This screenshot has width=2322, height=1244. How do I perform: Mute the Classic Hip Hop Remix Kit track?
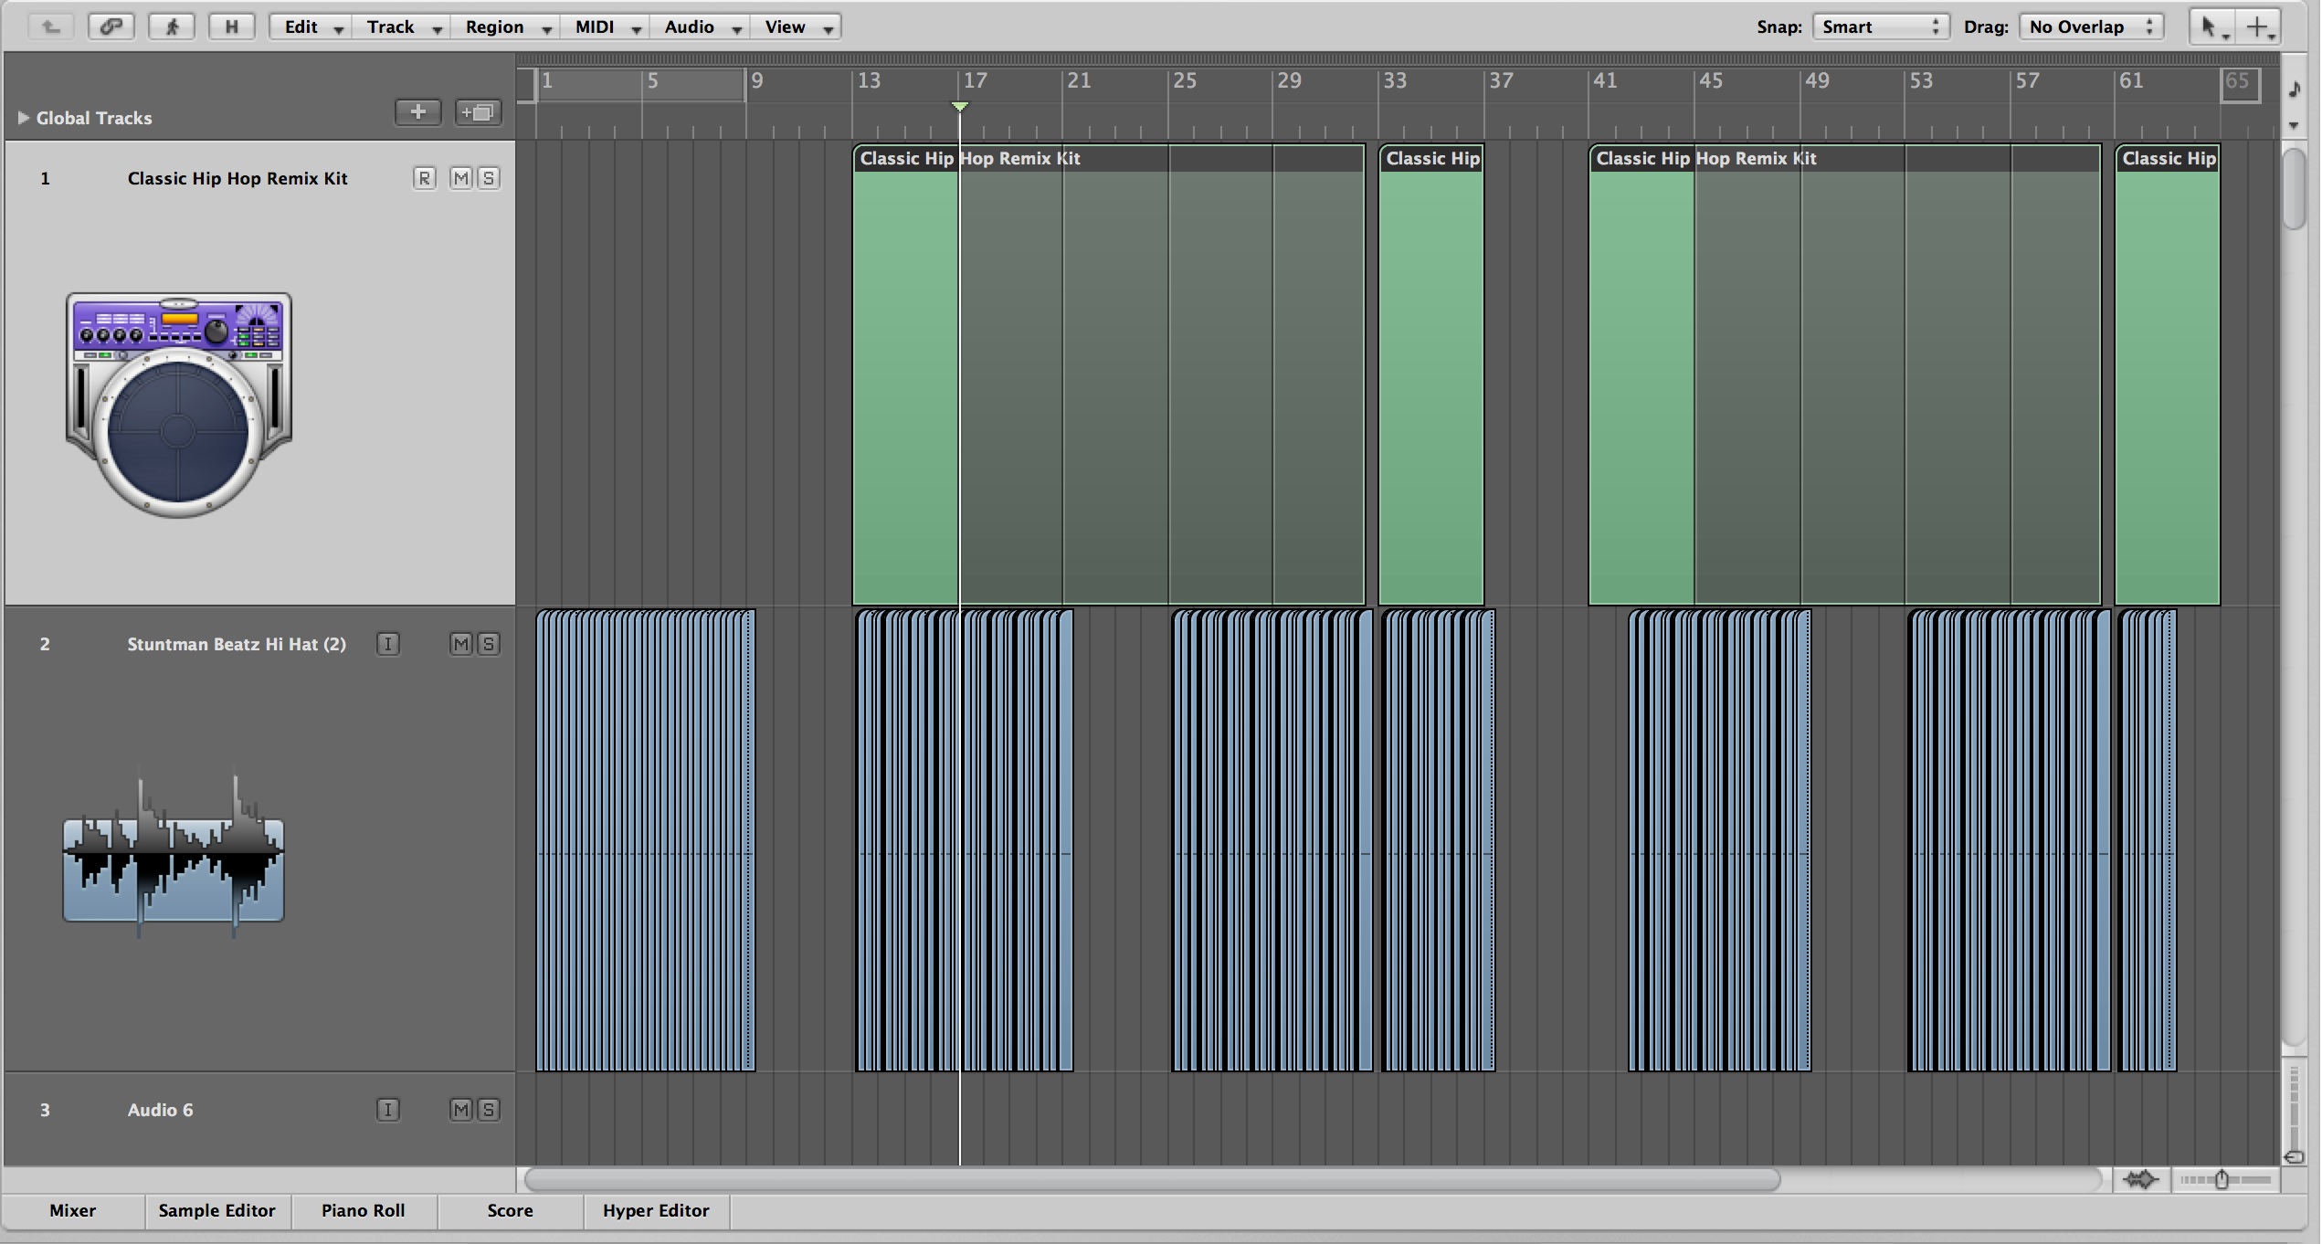(461, 178)
